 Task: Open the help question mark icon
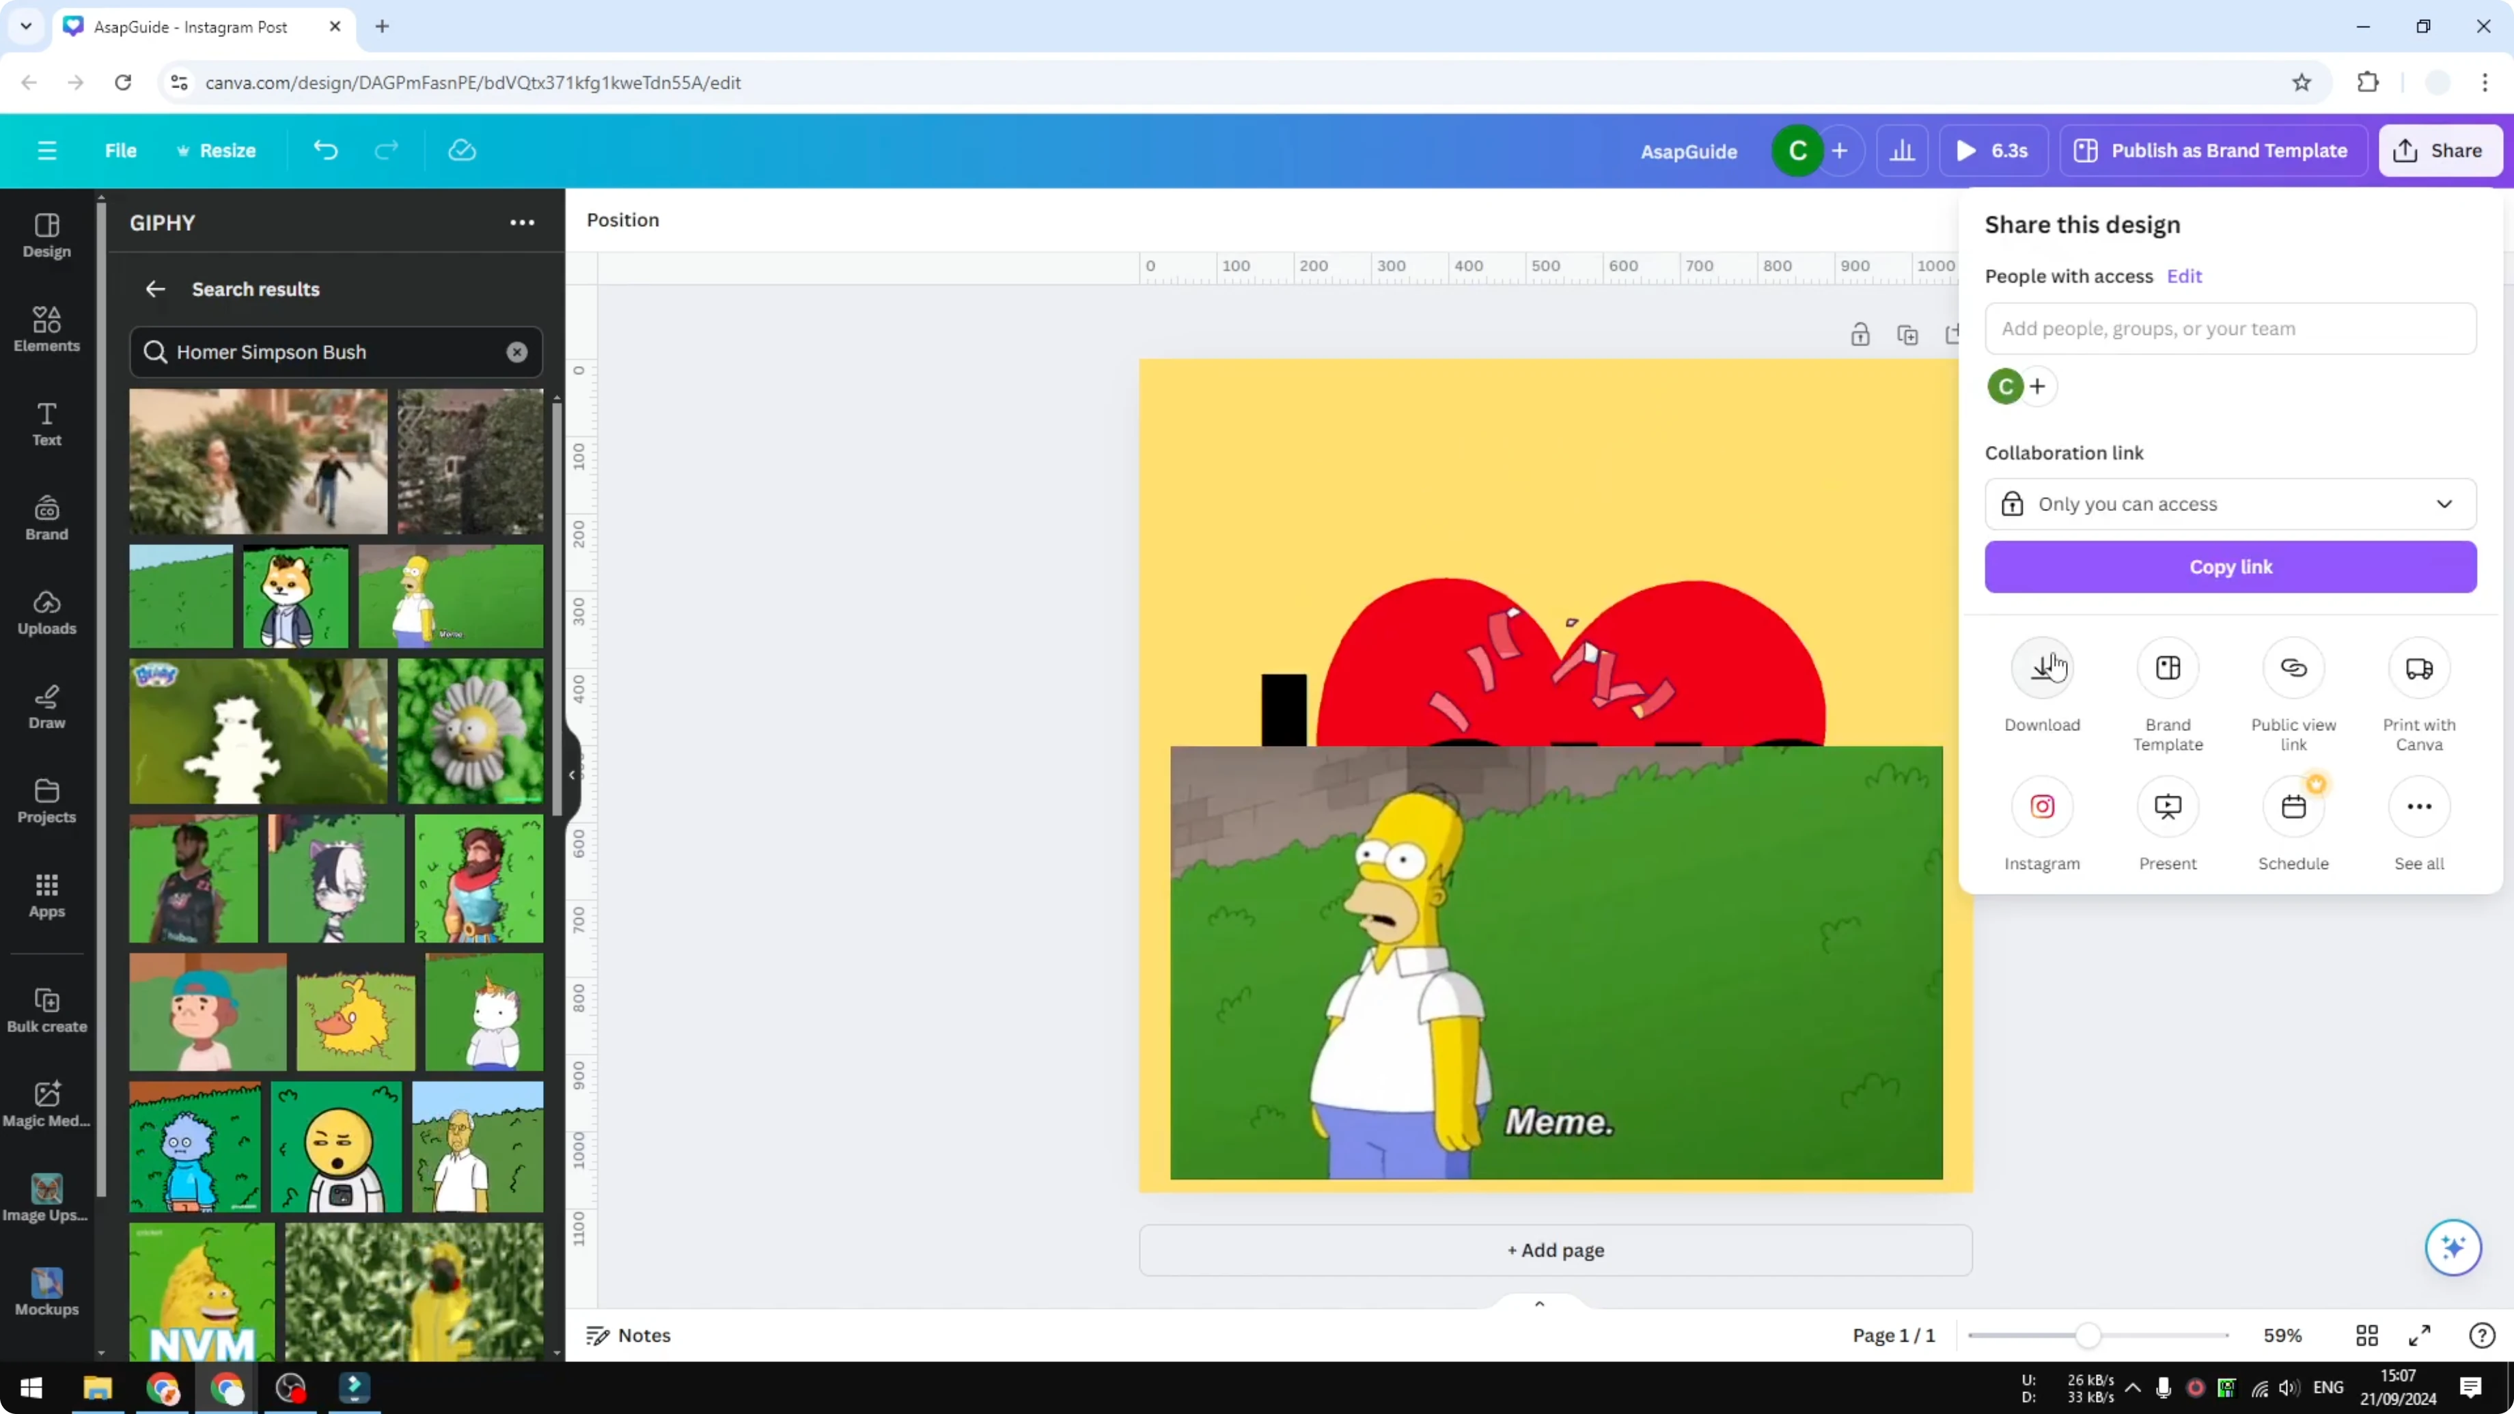tap(2482, 1335)
